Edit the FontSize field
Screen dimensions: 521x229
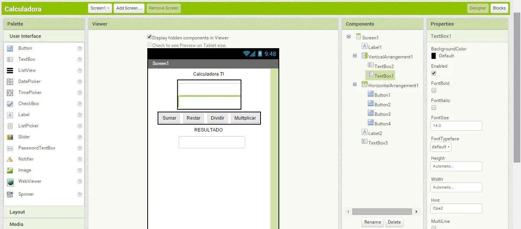[456, 126]
